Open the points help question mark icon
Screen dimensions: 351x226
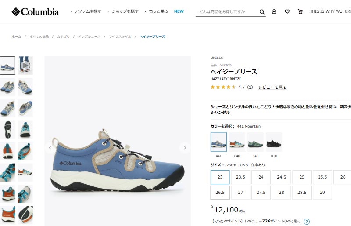(307, 222)
